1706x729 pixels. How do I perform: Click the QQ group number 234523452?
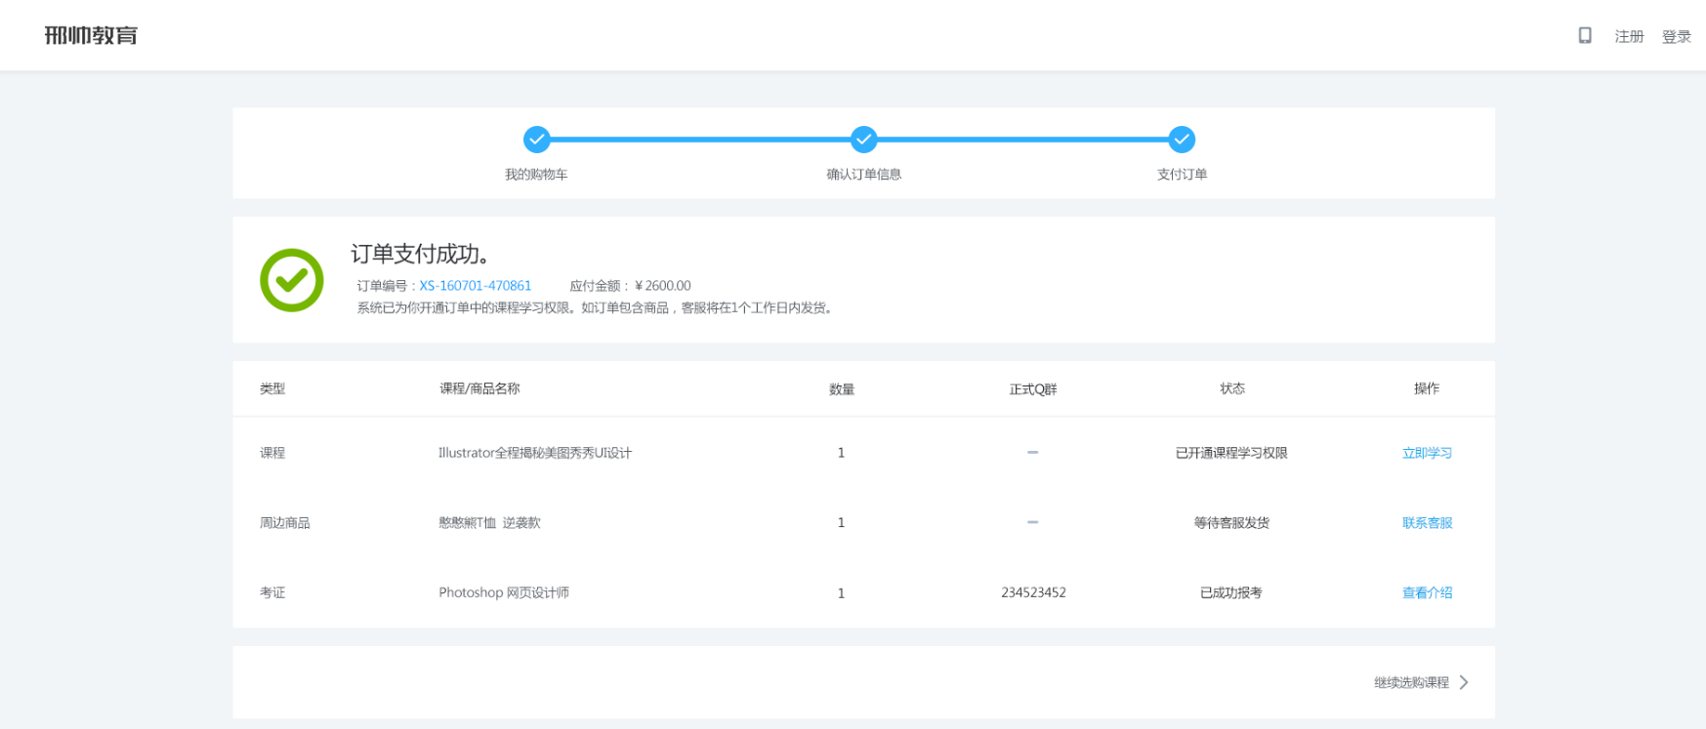(1033, 592)
